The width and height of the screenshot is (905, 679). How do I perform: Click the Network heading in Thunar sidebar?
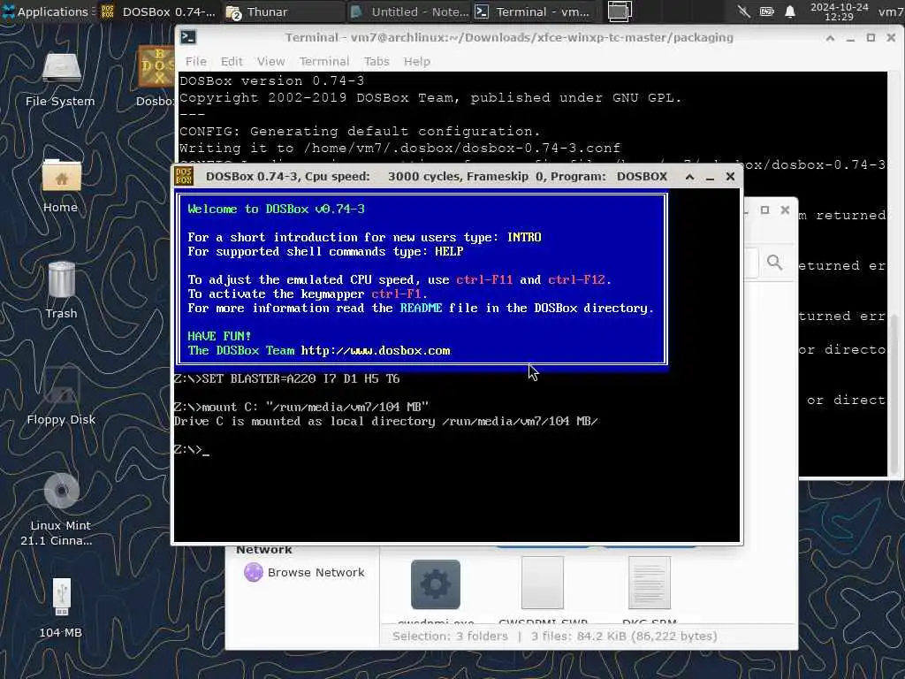(263, 550)
